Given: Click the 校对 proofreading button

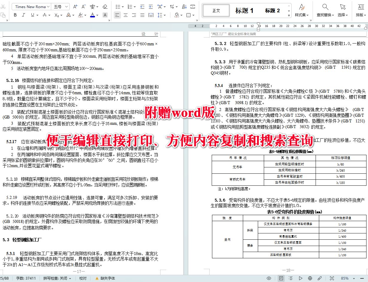Looking at the screenshot, I should point(83,278).
